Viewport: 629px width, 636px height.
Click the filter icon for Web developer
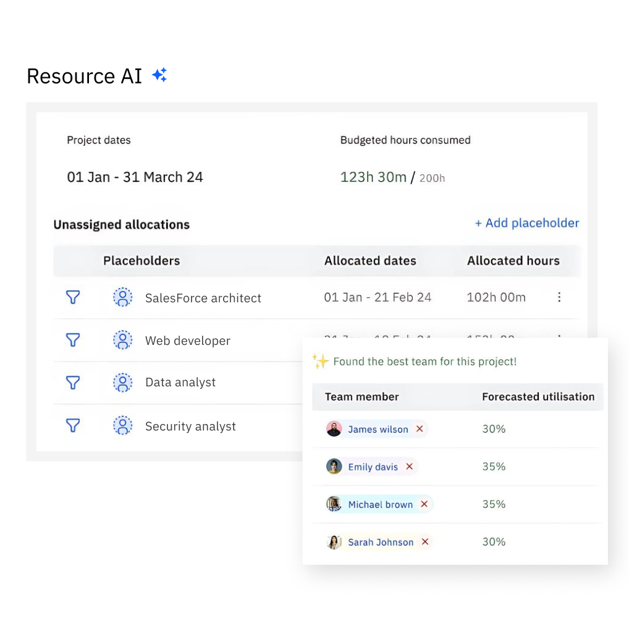coord(73,340)
